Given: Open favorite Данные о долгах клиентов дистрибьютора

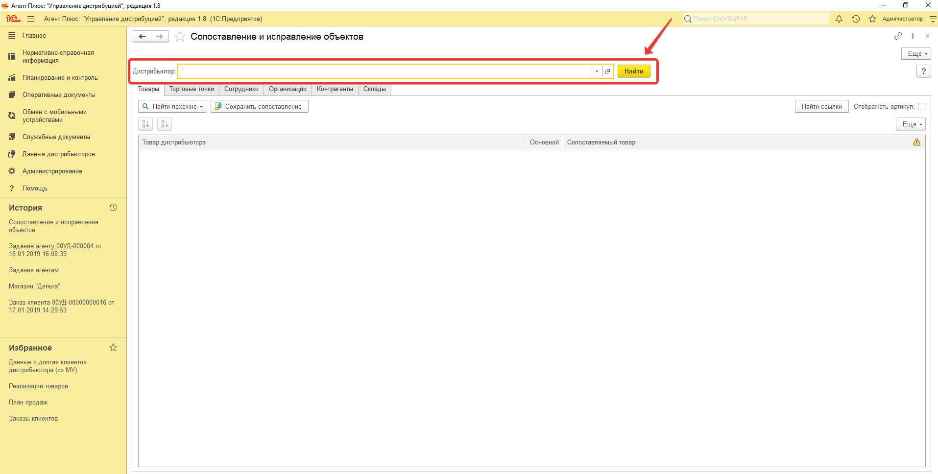Looking at the screenshot, I should [48, 366].
